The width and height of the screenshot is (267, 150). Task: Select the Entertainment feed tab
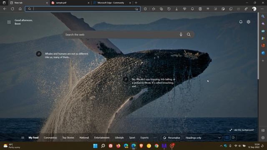coord(102,138)
